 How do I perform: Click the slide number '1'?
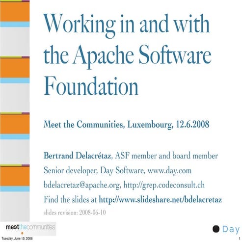point(239,238)
